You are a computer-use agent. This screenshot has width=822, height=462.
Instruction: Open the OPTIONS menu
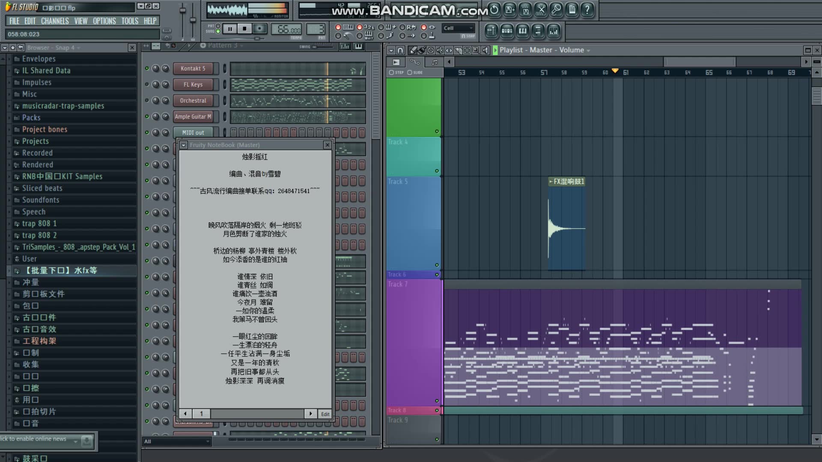tap(104, 21)
